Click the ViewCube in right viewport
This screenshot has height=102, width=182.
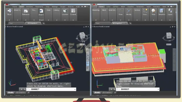pos(169,35)
